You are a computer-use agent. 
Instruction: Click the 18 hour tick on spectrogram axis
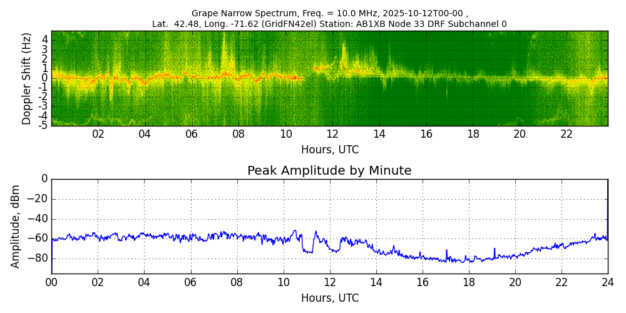pyautogui.click(x=473, y=134)
